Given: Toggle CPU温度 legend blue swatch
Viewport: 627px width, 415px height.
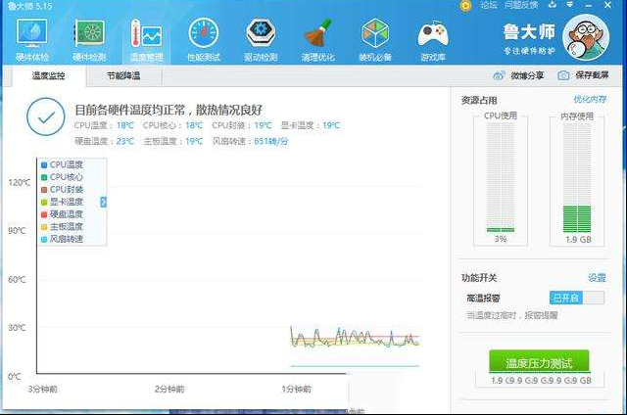Looking at the screenshot, I should point(44,164).
